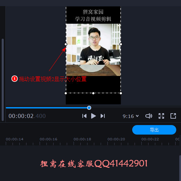Click the right middle resize handle
The height and width of the screenshot is (181, 181).
pyautogui.click(x=121, y=44)
